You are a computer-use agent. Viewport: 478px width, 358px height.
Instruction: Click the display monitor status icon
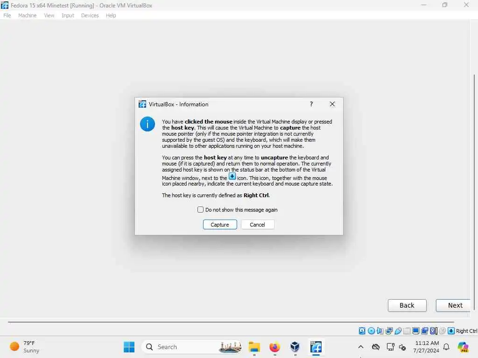tap(415, 330)
